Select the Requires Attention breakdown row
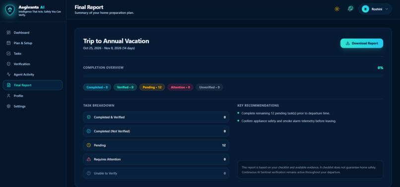 coord(156,159)
